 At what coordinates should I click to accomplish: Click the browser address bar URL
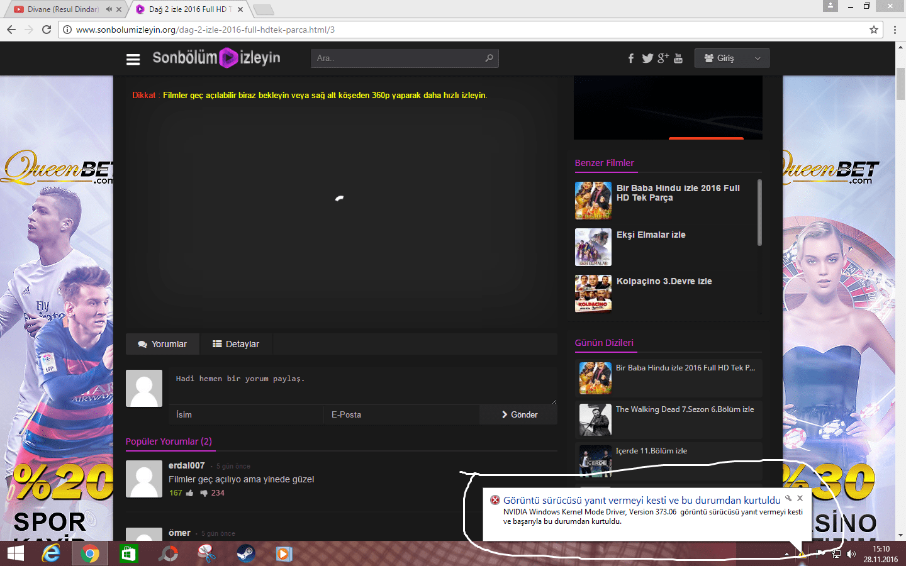pyautogui.click(x=205, y=30)
